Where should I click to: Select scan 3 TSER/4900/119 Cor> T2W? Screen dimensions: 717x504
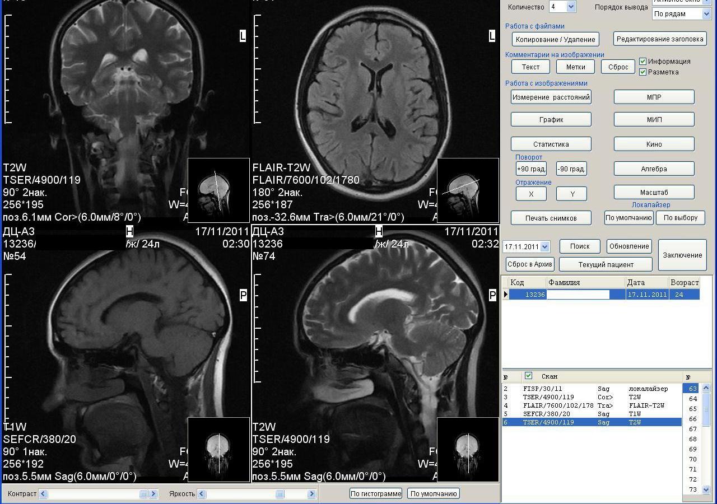(x=592, y=397)
